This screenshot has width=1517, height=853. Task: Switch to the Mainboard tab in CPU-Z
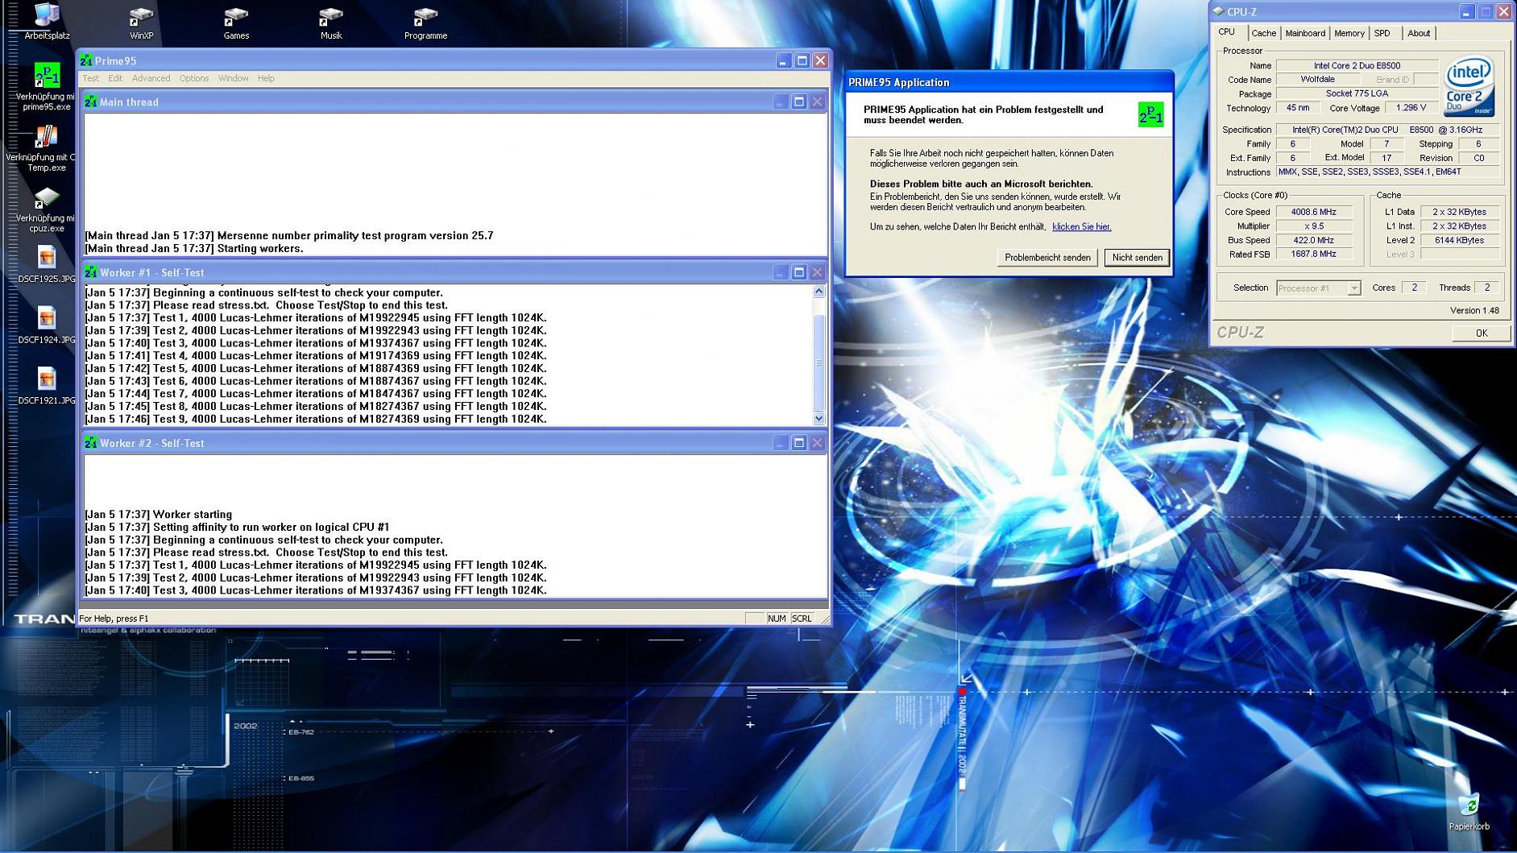pos(1305,33)
